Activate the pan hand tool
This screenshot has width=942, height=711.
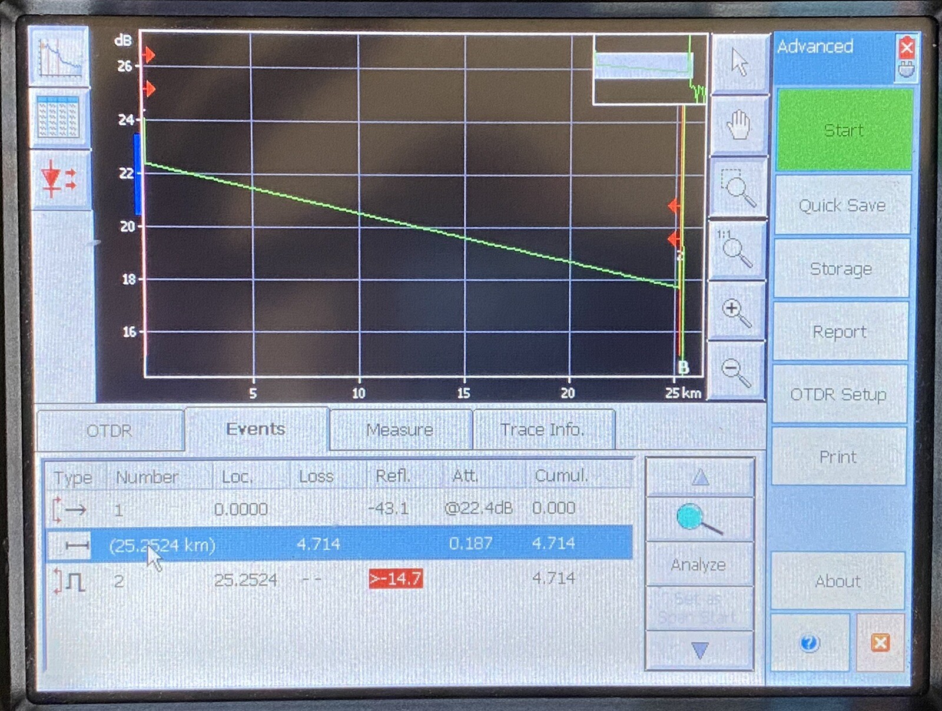pos(738,127)
